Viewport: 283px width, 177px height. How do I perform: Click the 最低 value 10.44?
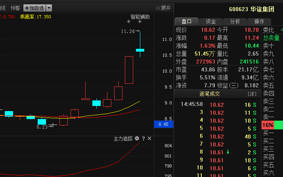pyautogui.click(x=252, y=46)
